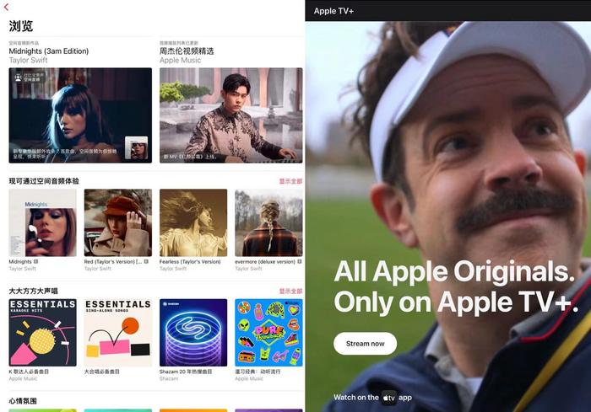The image size is (591, 412).
Task: Click 'Taylor Swift' under evermore album
Action: pos(248,269)
